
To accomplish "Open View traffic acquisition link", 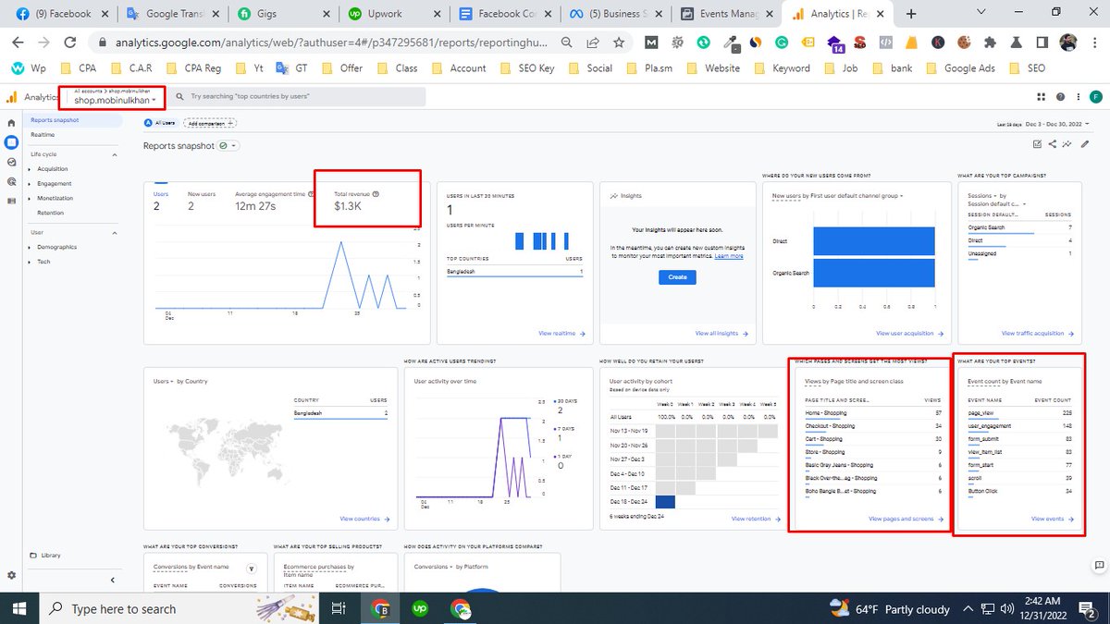I will click(1037, 333).
